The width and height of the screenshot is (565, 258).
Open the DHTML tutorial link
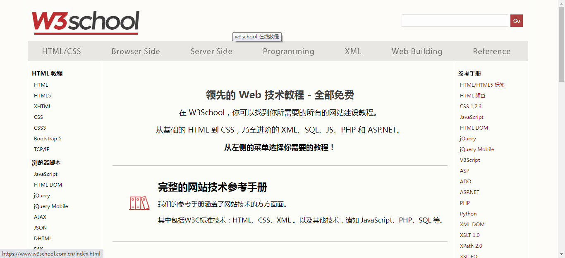[43, 238]
